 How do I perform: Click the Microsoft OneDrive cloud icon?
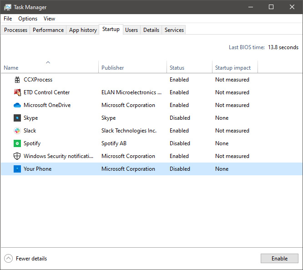(17, 105)
